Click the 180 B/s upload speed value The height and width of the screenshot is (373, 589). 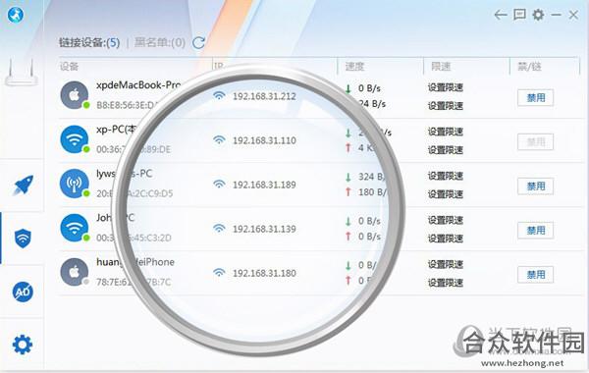coord(372,192)
